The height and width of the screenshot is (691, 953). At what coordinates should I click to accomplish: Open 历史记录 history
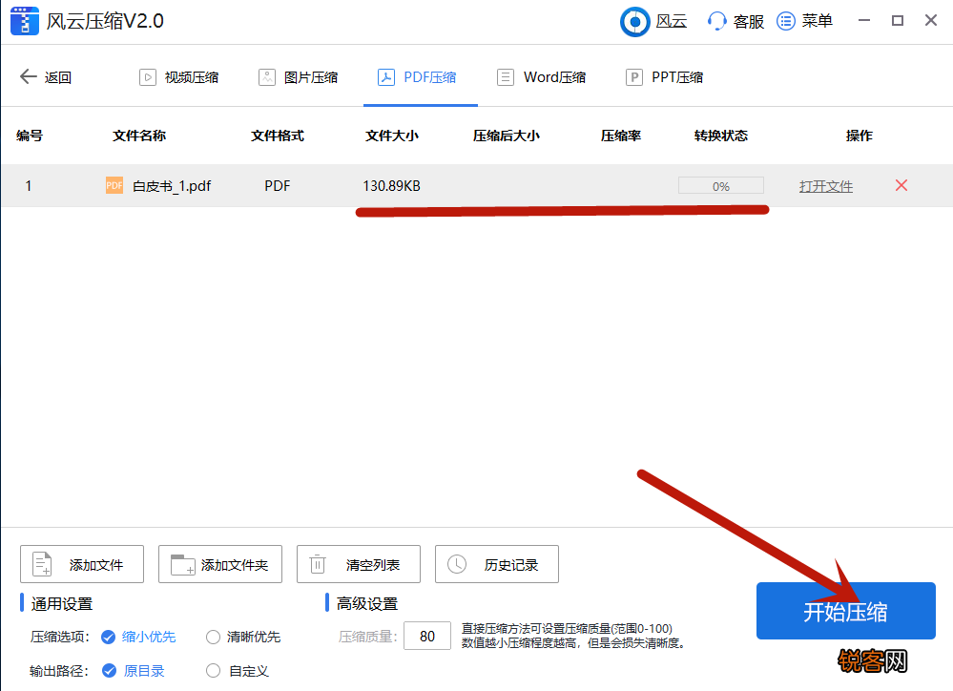click(497, 564)
